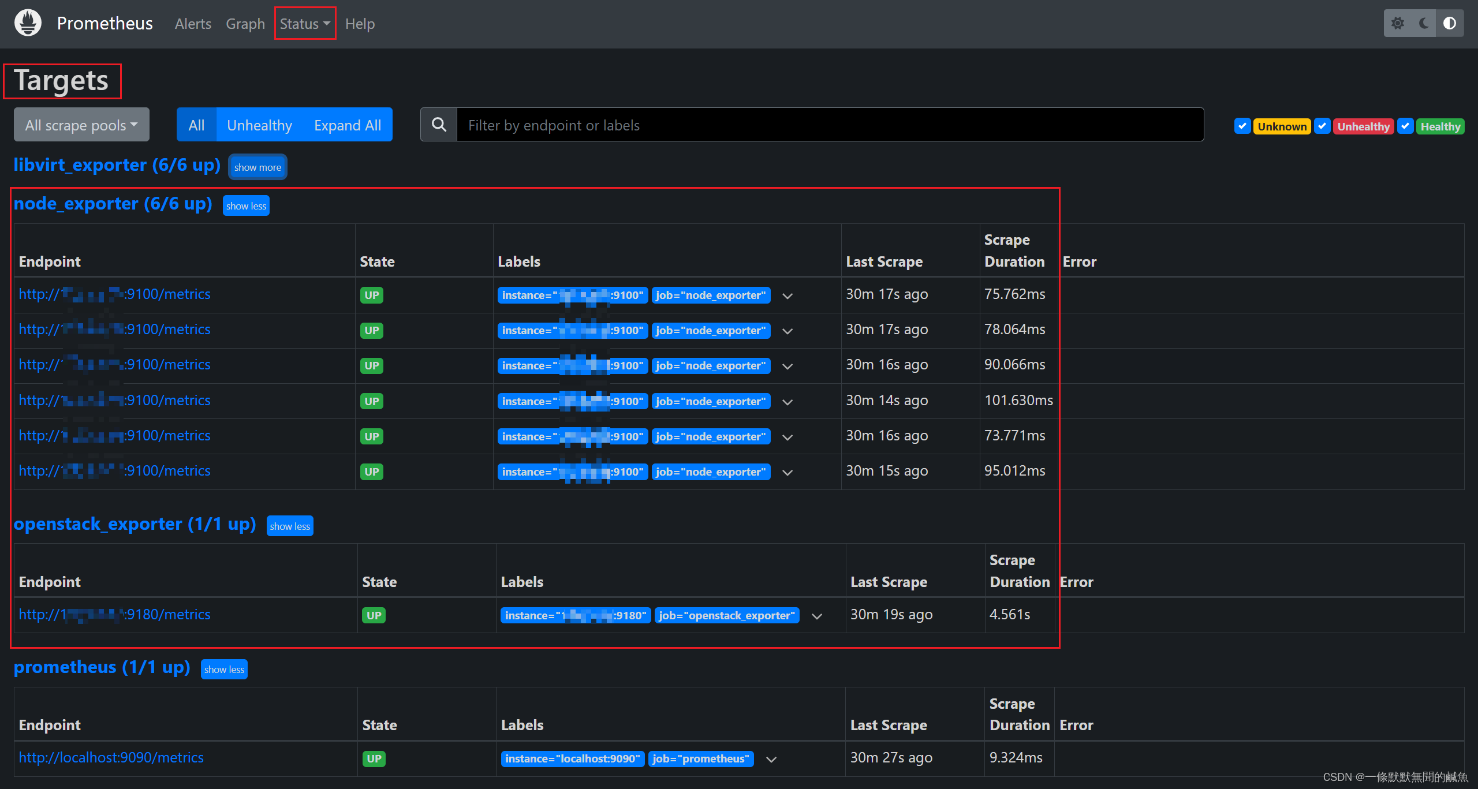This screenshot has height=789, width=1478.
Task: Select the auto contrast theme icon
Action: click(x=1450, y=23)
